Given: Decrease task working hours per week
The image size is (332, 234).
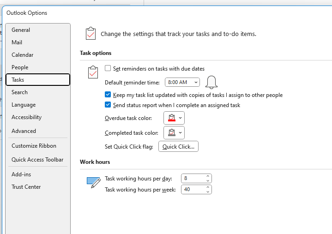Looking at the screenshot, I should coord(208,192).
